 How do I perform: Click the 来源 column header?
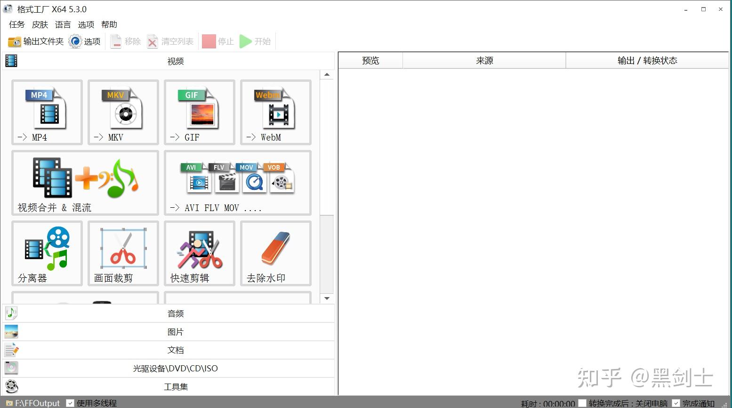pos(484,60)
